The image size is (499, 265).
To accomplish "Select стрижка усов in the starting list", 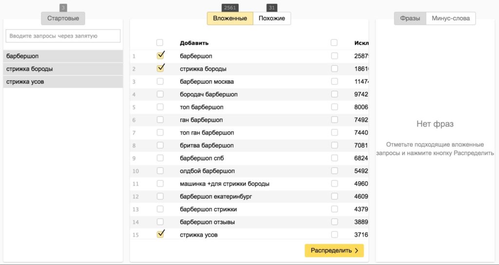I will pos(63,81).
